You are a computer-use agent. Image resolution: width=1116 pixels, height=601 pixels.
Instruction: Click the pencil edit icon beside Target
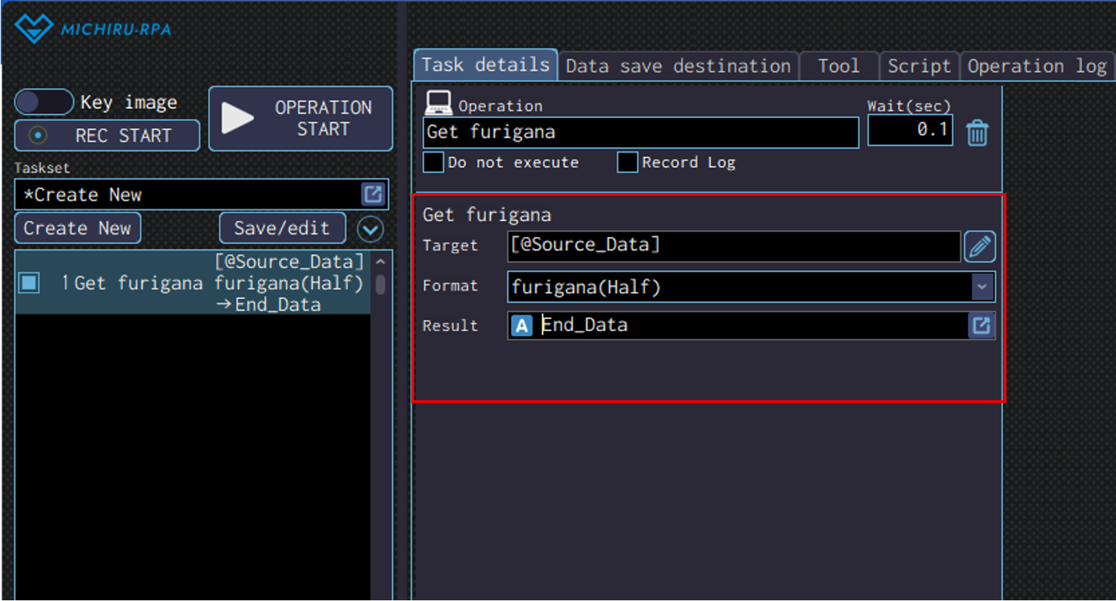click(x=979, y=247)
